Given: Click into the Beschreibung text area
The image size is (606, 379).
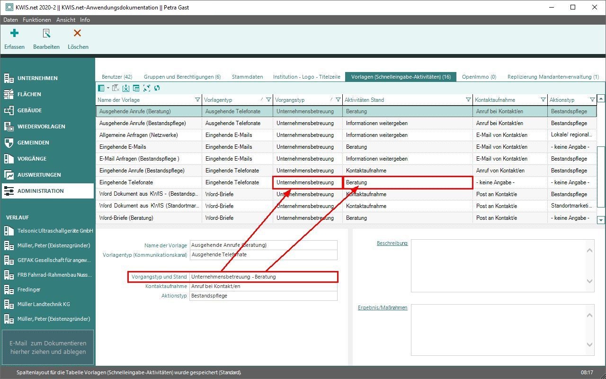Looking at the screenshot, I should (x=502, y=266).
